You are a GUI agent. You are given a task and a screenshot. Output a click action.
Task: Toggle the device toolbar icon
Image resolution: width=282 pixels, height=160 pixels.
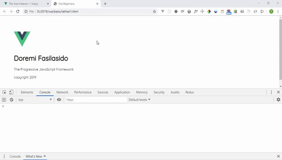11,92
